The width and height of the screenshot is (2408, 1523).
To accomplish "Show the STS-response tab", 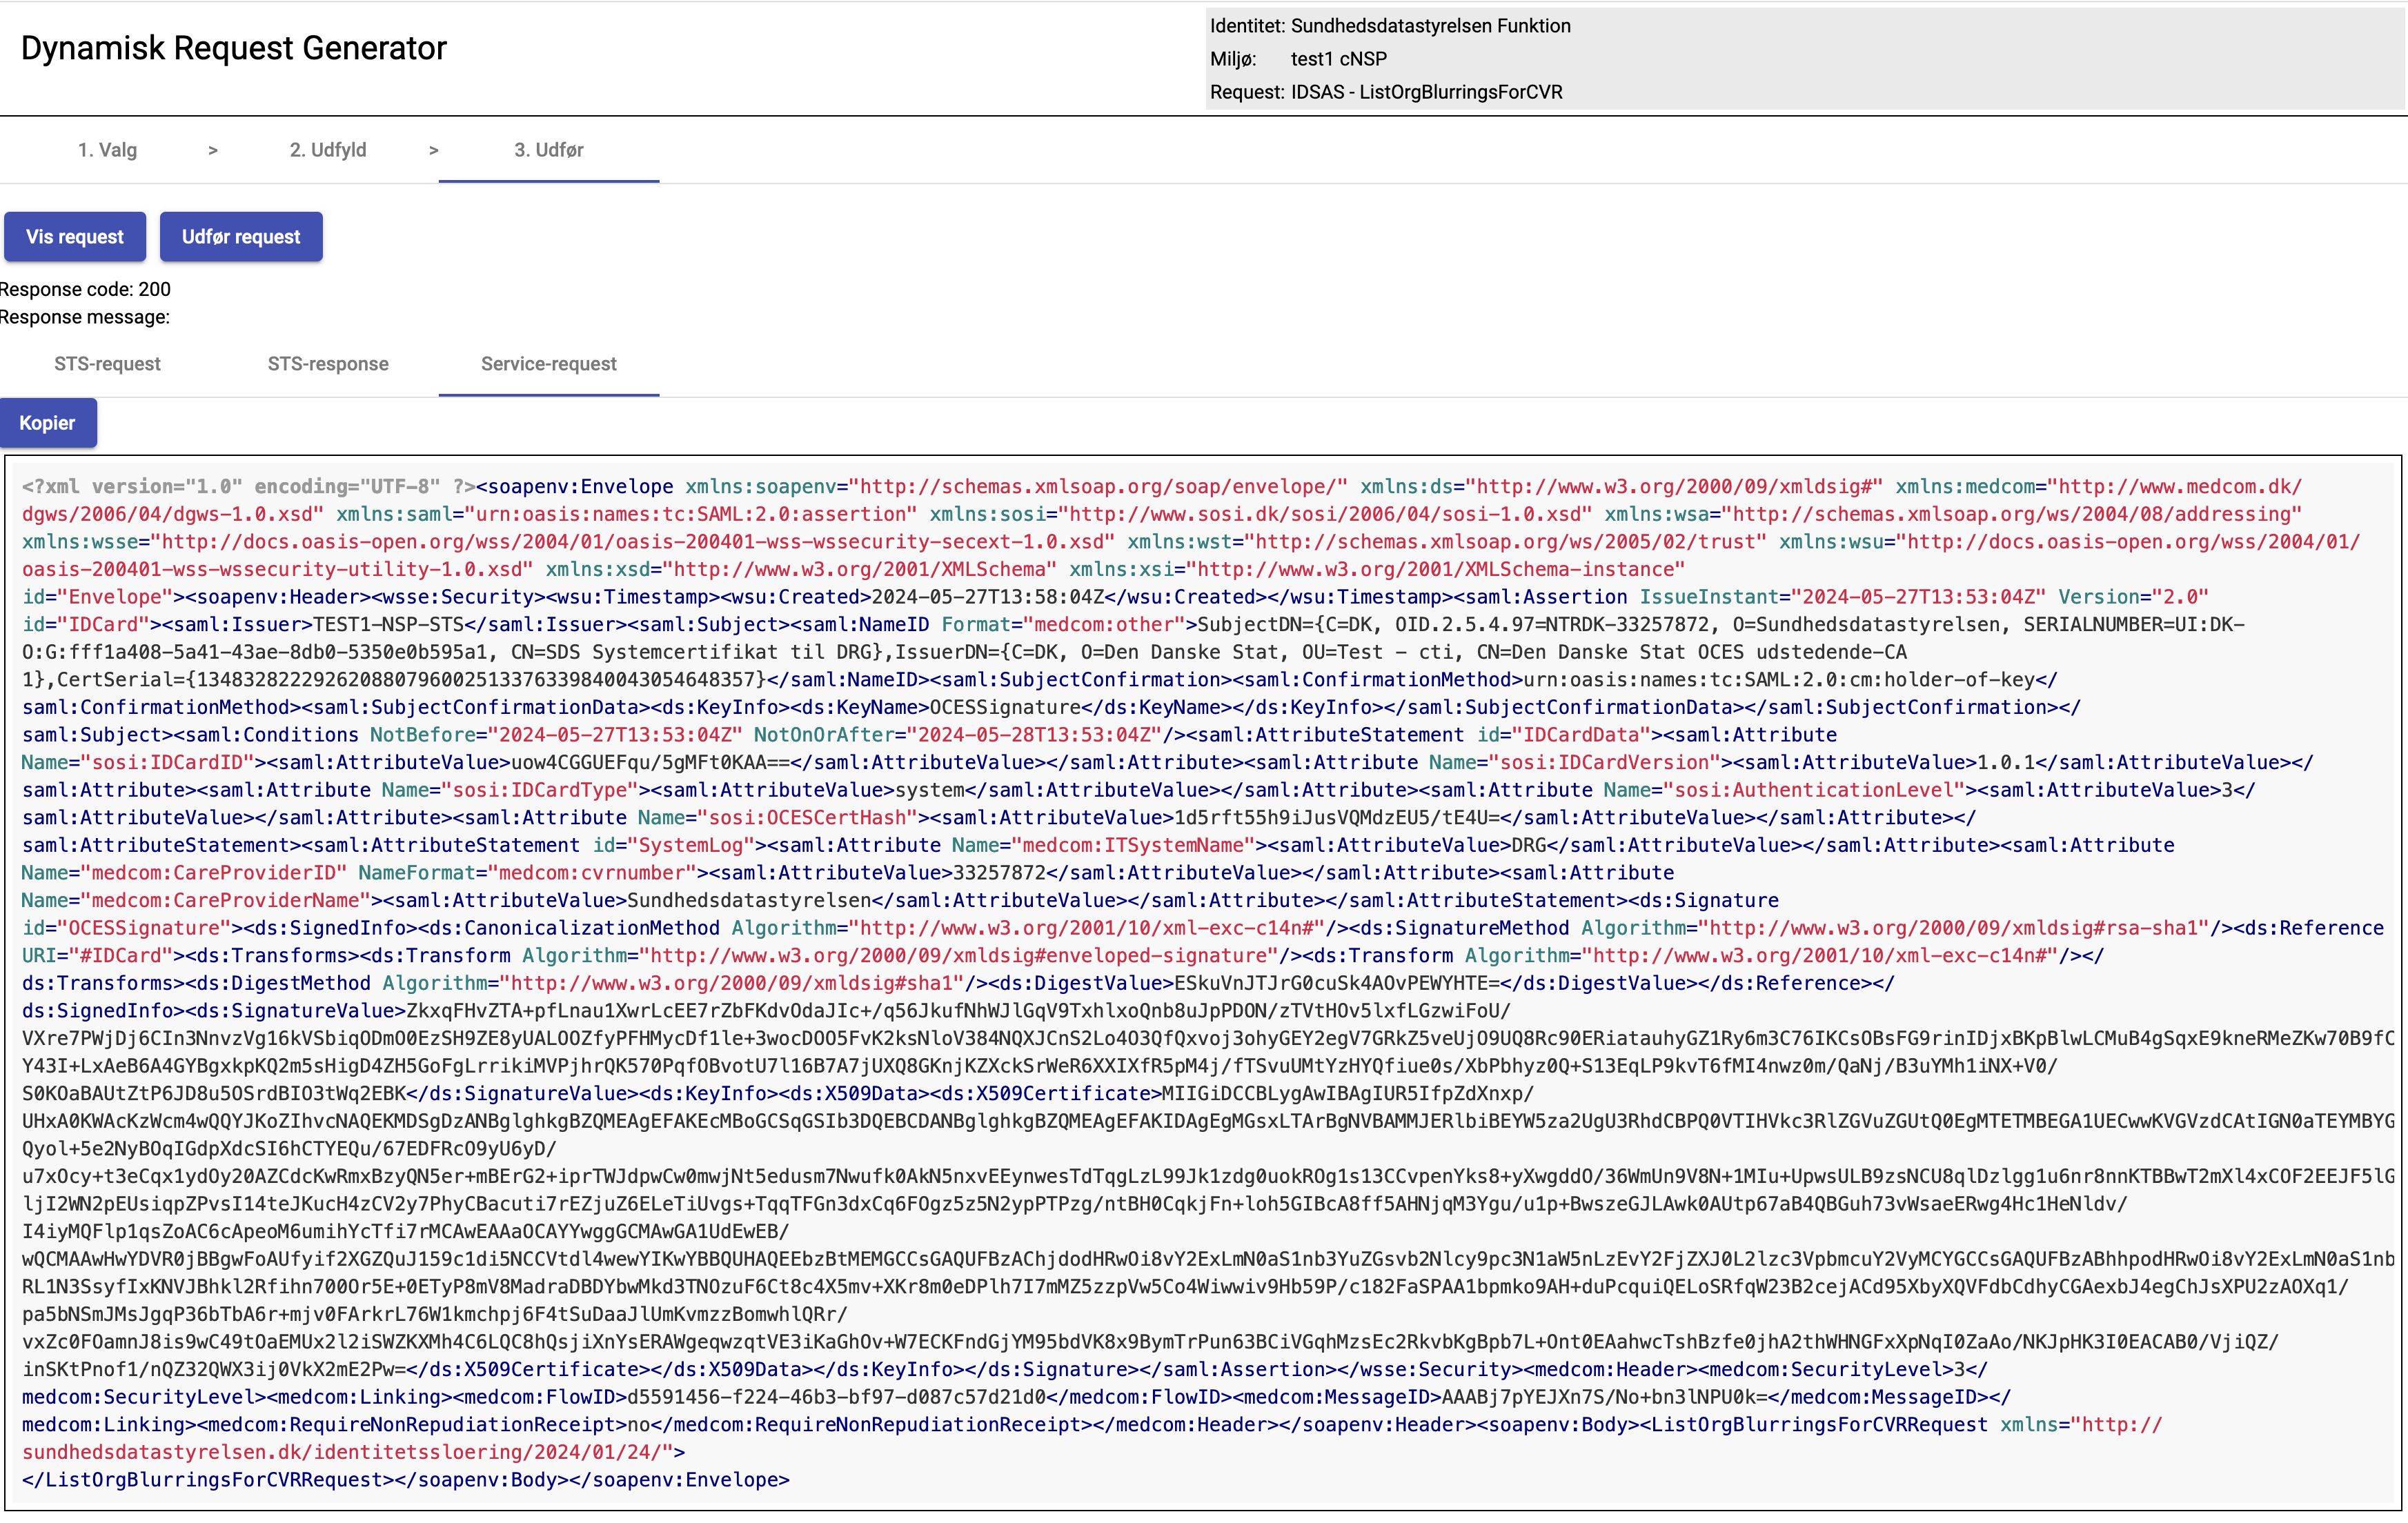I will (328, 364).
